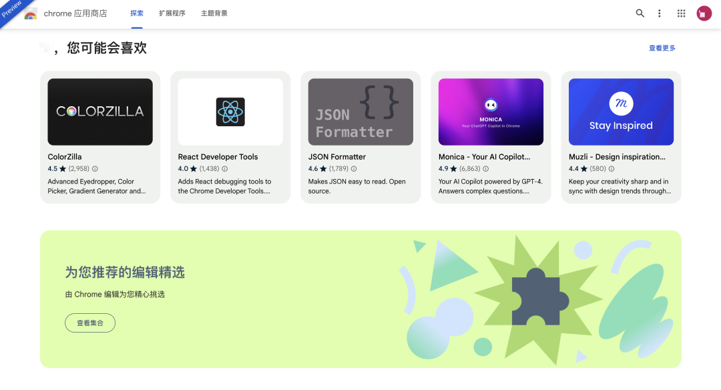This screenshot has height=390, width=721.
Task: Click the star icon in the Monica rating
Action: (453, 169)
